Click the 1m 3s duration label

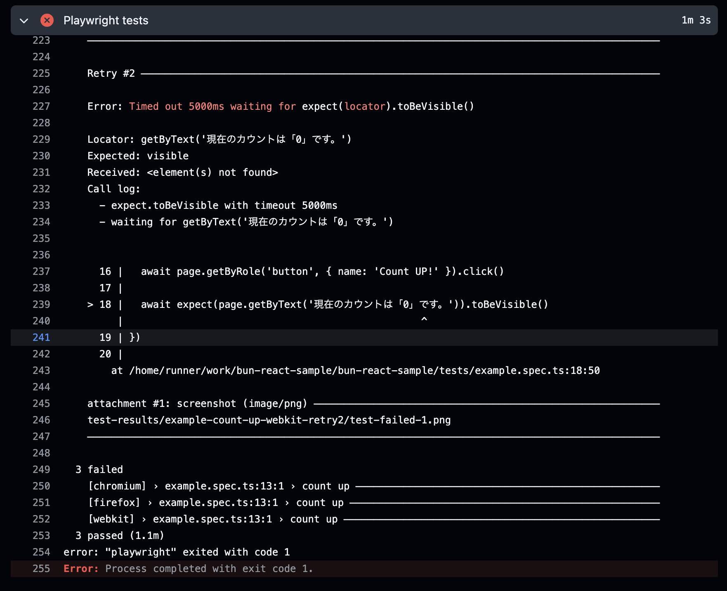(x=695, y=19)
